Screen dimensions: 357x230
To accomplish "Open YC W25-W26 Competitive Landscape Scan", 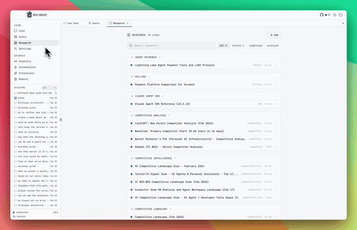I will (x=204, y=182).
